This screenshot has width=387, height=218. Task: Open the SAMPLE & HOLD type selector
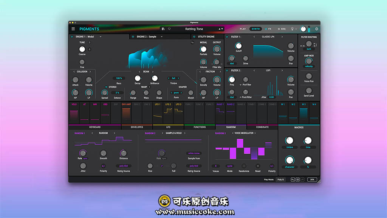[x=173, y=133]
